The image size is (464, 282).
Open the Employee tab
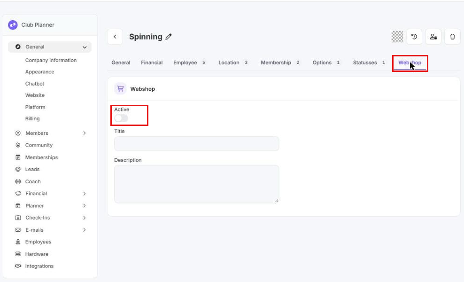(x=189, y=63)
